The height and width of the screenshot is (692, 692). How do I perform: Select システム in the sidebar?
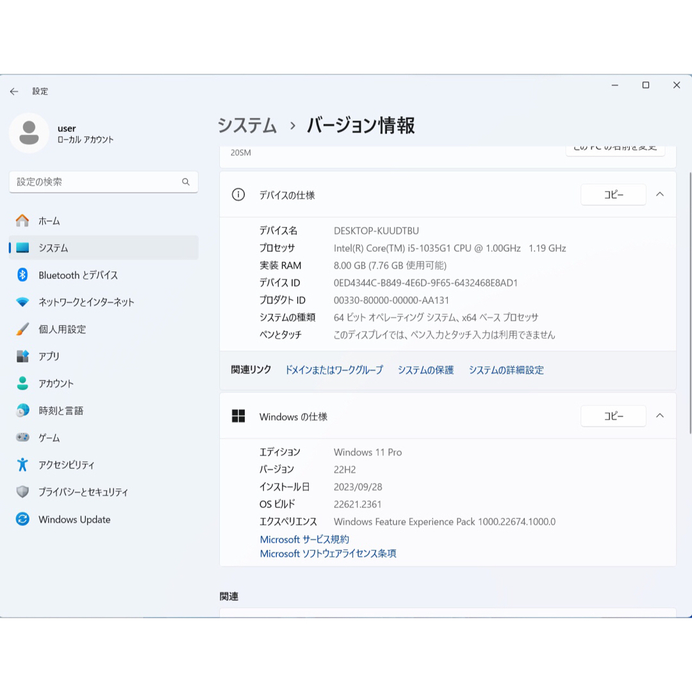(103, 247)
